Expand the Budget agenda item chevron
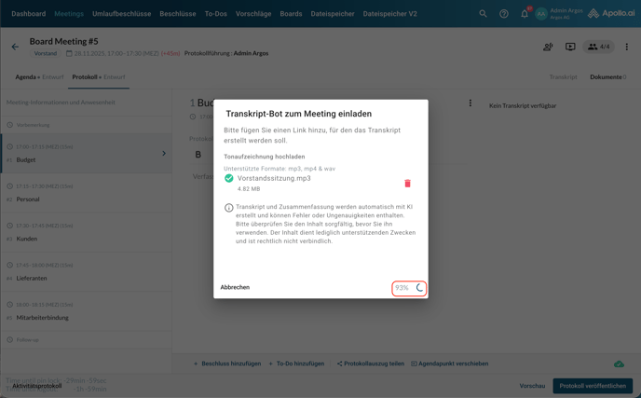641x398 pixels. (164, 154)
